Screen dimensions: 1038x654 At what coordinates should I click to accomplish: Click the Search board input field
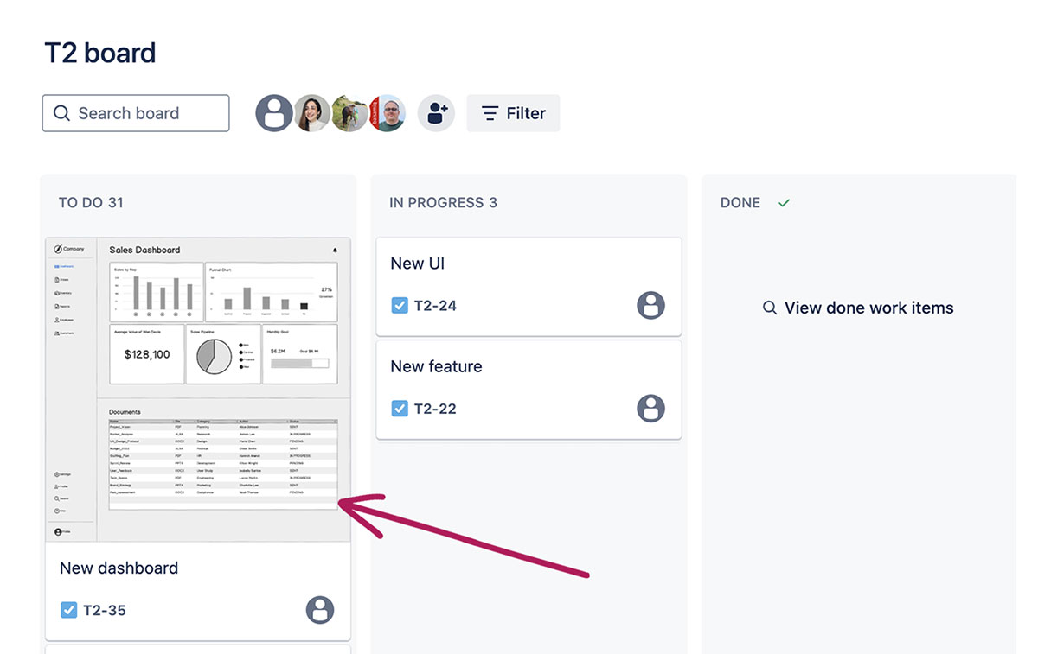(136, 113)
